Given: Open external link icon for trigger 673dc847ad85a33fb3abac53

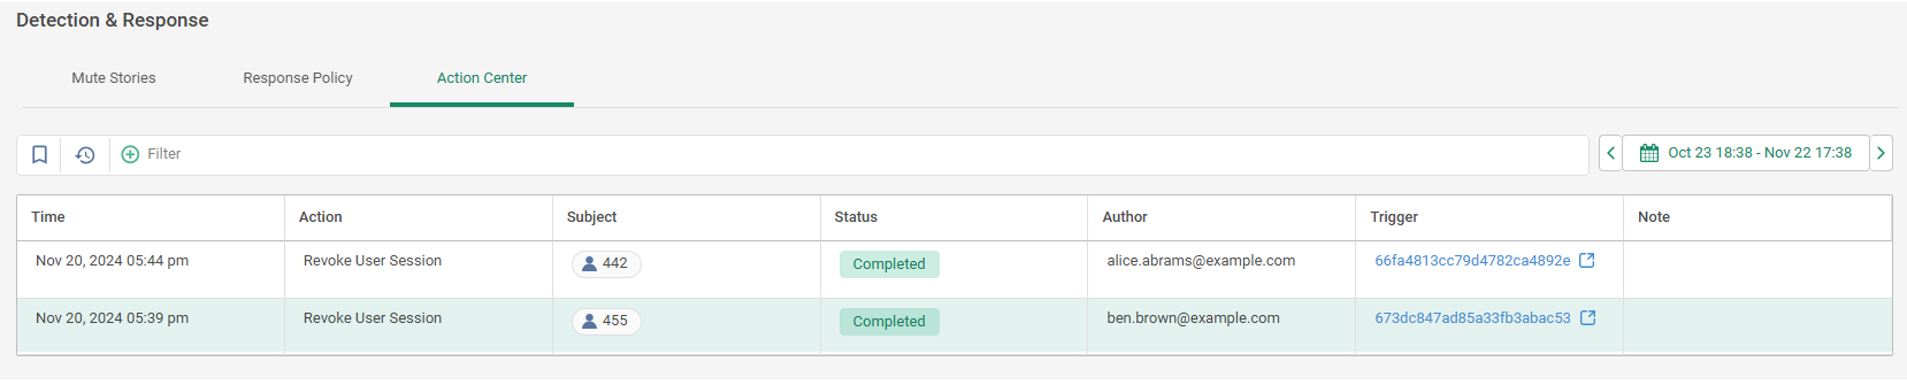Looking at the screenshot, I should pos(1587,318).
